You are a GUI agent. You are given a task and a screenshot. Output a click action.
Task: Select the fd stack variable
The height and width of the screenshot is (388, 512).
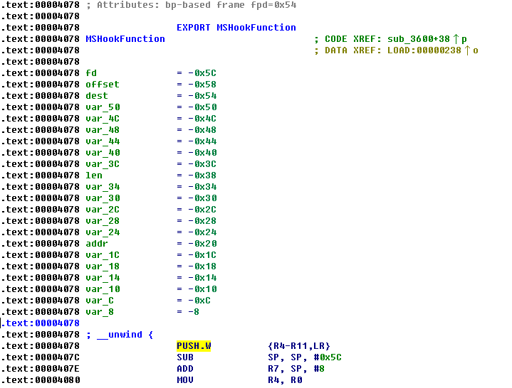pos(91,73)
